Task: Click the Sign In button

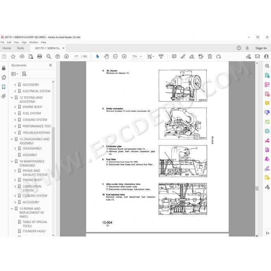Action: click(261, 48)
